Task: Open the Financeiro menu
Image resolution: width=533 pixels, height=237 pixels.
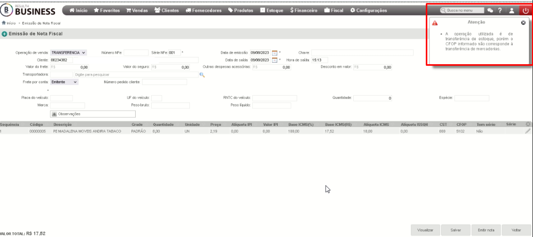Action: [304, 11]
